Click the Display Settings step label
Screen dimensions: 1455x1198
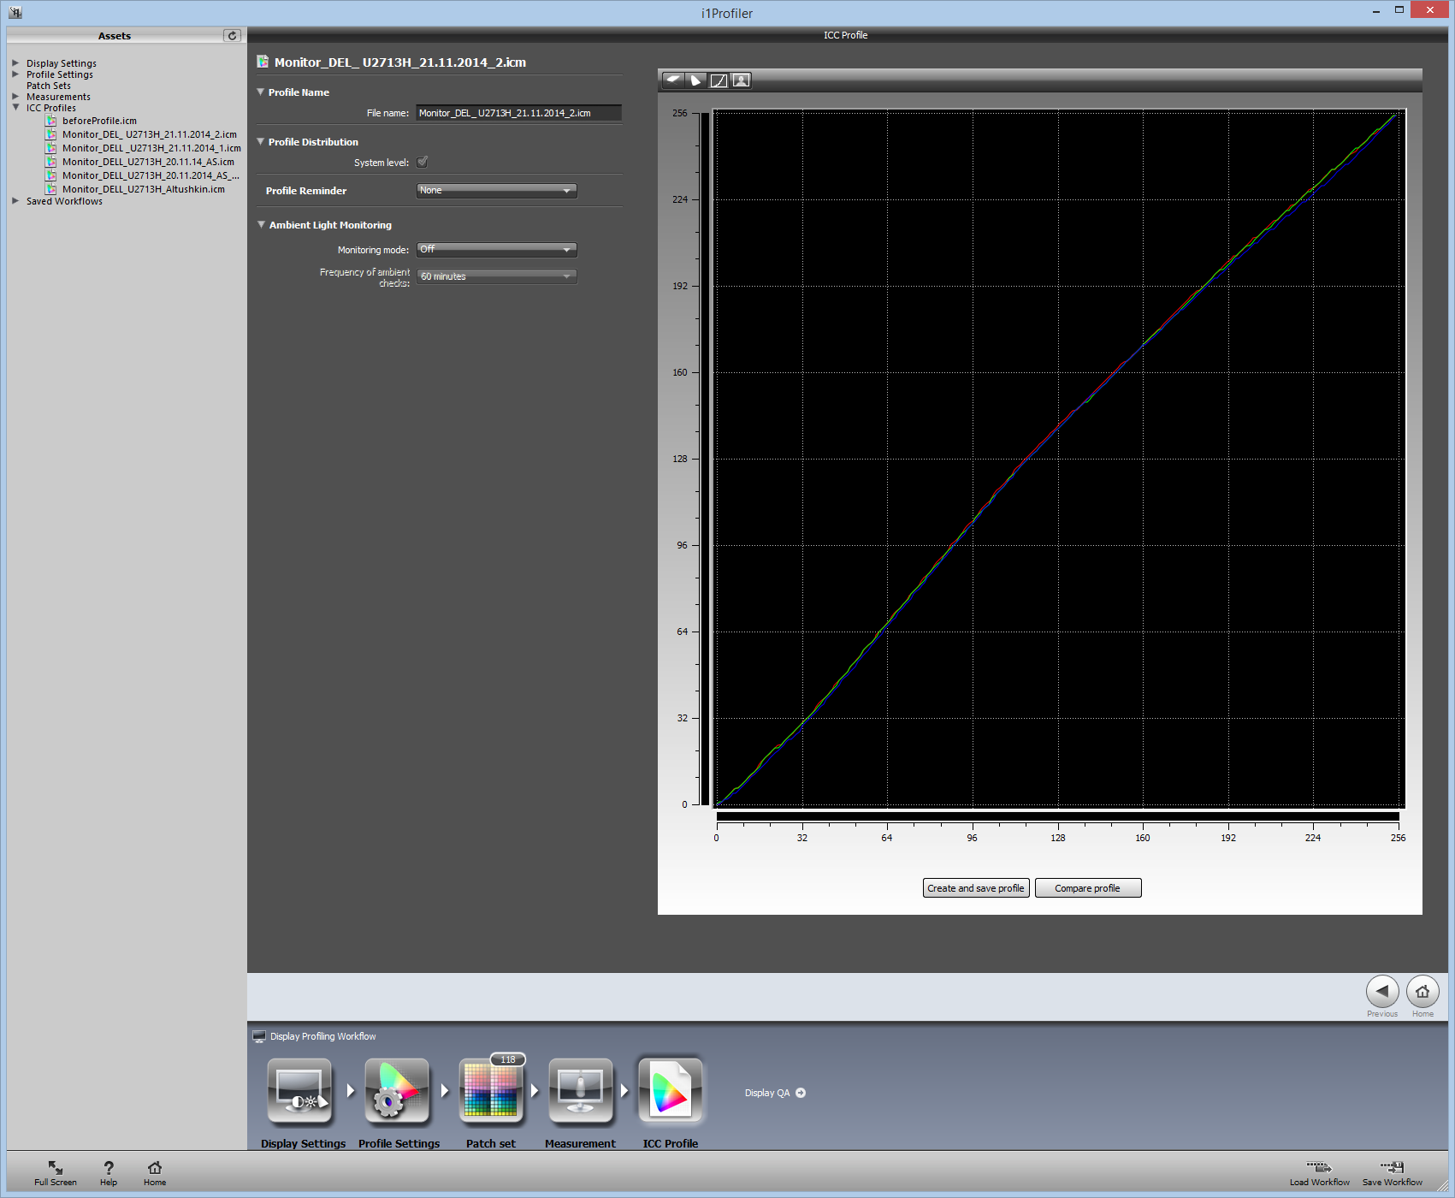pos(304,1143)
